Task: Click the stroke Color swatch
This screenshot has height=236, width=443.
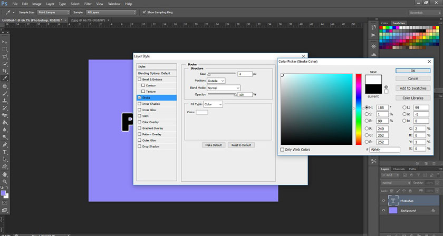Action: tap(202, 112)
